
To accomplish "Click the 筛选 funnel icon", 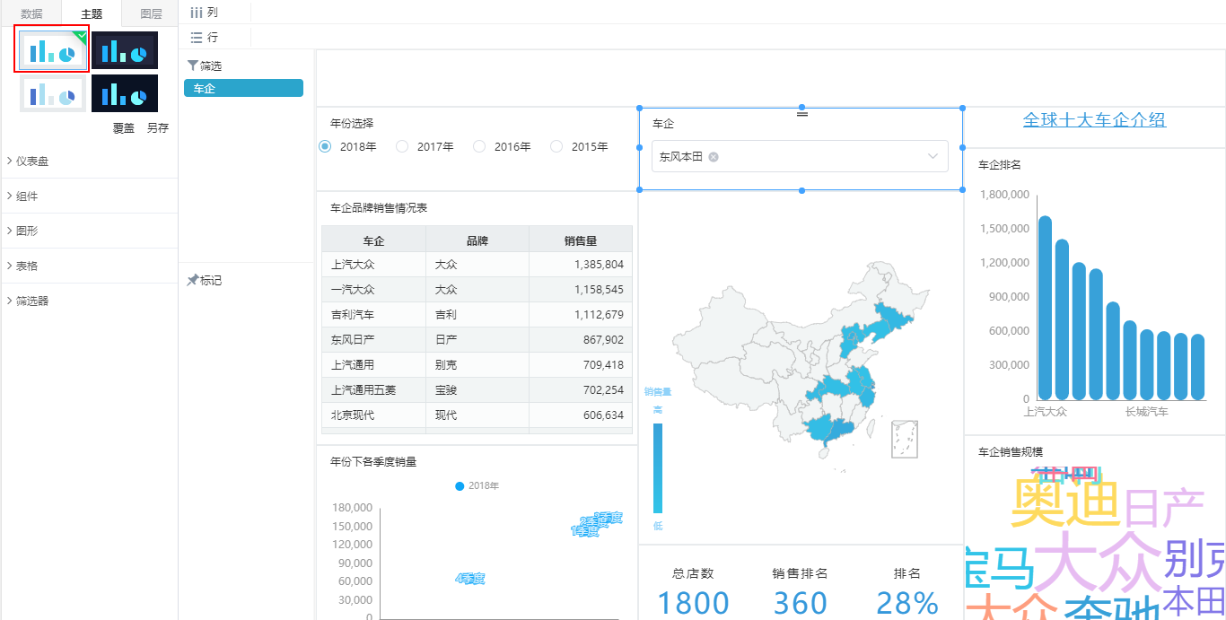I will tap(192, 65).
